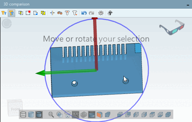
Task: Open the gear settings icon in the toolbar
Action: [x=101, y=13]
